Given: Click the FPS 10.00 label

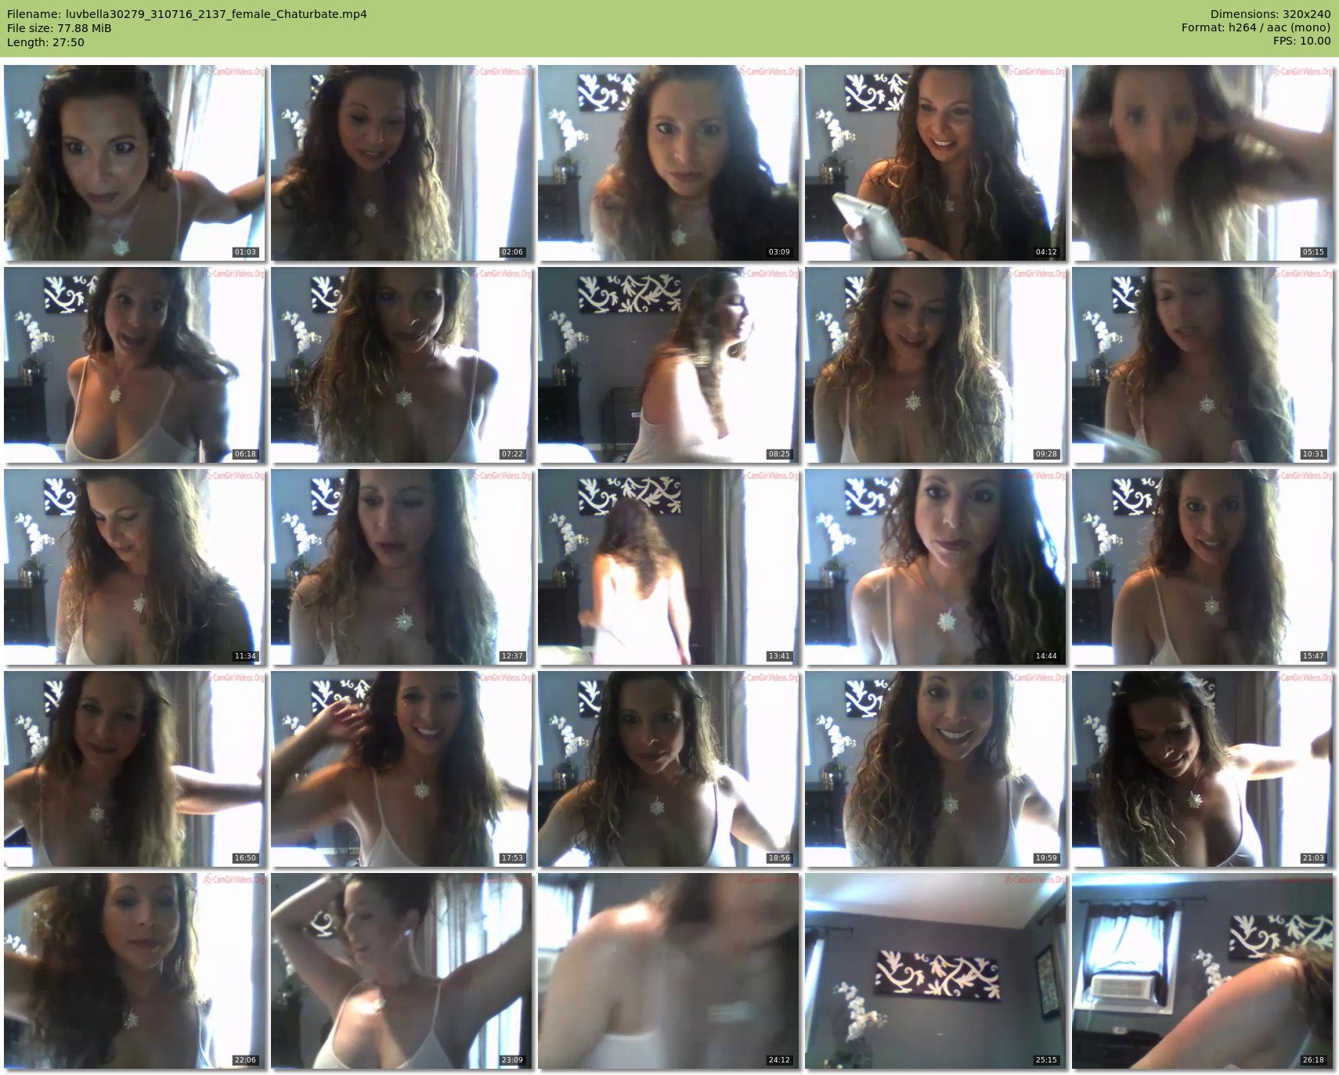Looking at the screenshot, I should coord(1301,41).
